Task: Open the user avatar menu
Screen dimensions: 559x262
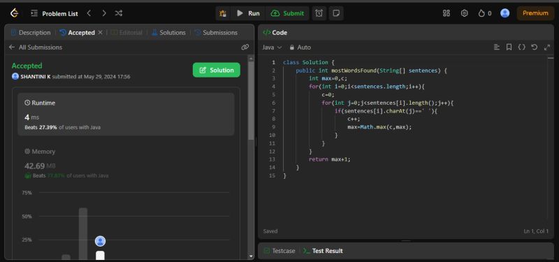Action: coord(504,13)
